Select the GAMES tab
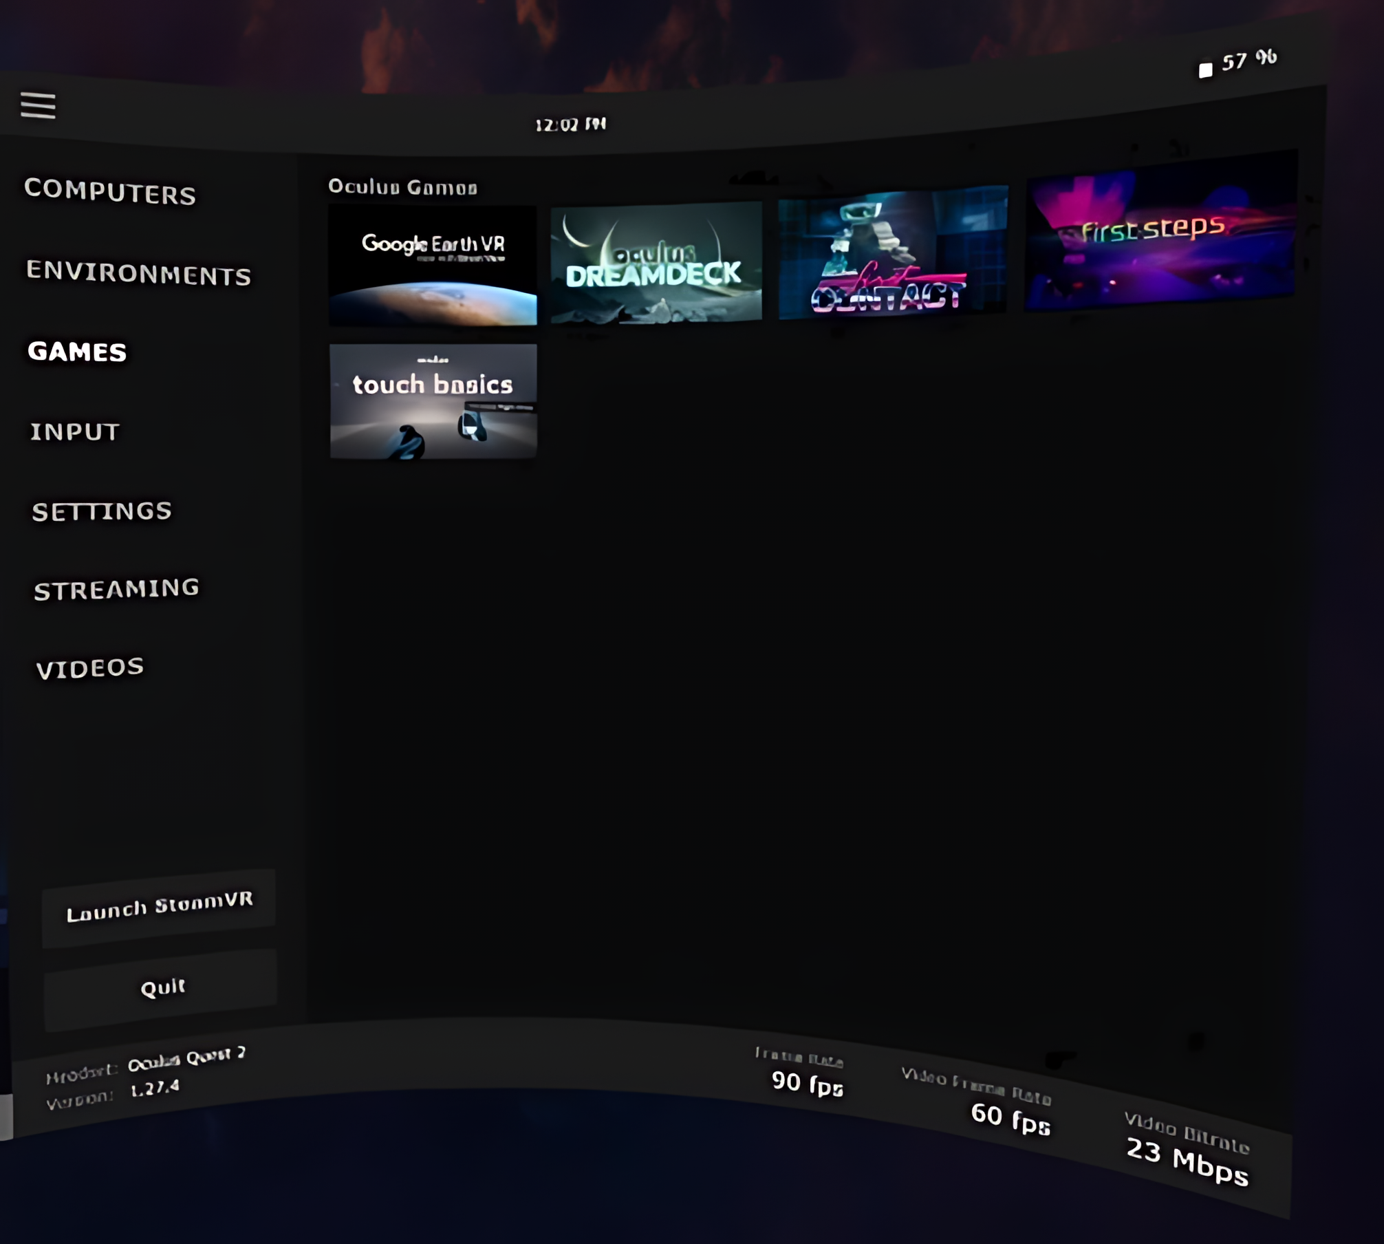 click(x=76, y=352)
